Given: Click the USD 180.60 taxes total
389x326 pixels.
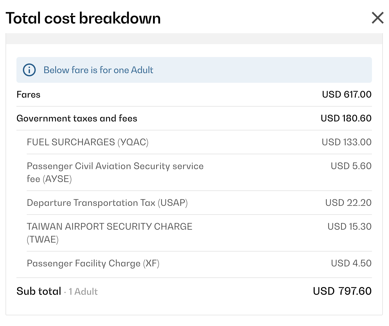Looking at the screenshot, I should tap(346, 118).
